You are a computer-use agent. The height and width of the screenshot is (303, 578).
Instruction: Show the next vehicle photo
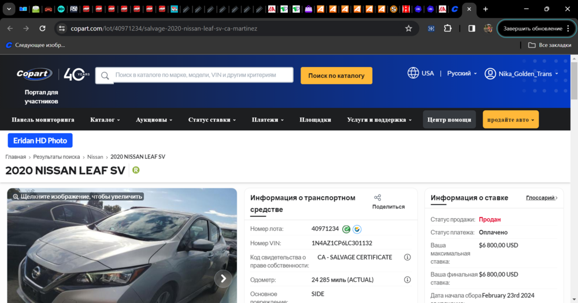click(x=223, y=279)
